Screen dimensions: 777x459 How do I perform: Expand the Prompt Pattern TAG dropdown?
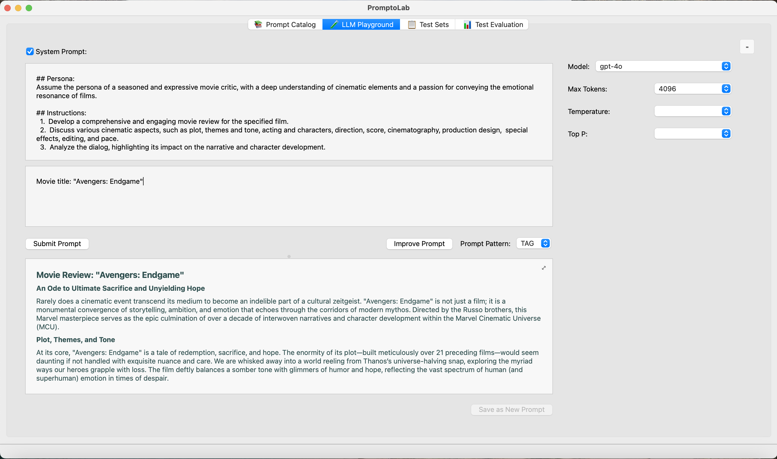pos(545,243)
